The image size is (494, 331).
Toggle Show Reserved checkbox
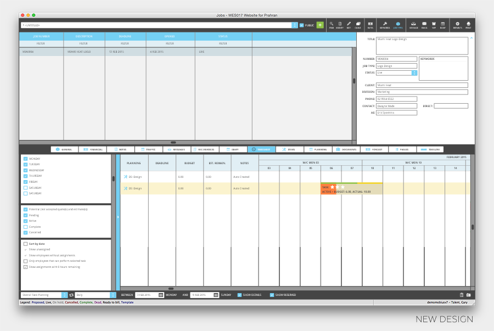coord(272,295)
